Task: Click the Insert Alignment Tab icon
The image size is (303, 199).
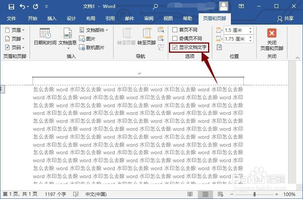Action: (219, 47)
